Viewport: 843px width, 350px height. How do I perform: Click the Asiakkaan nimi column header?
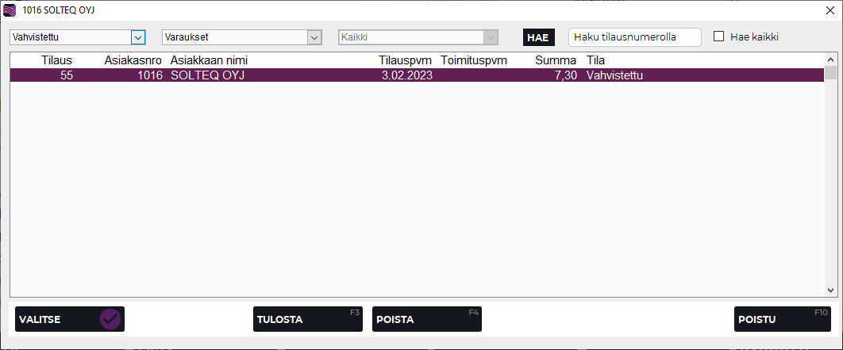tap(209, 60)
